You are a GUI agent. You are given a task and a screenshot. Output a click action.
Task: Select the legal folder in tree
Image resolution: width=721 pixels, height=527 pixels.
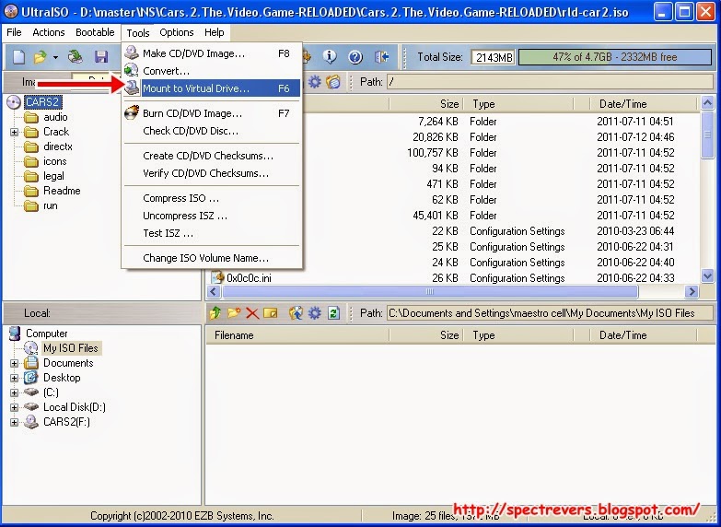coord(53,176)
